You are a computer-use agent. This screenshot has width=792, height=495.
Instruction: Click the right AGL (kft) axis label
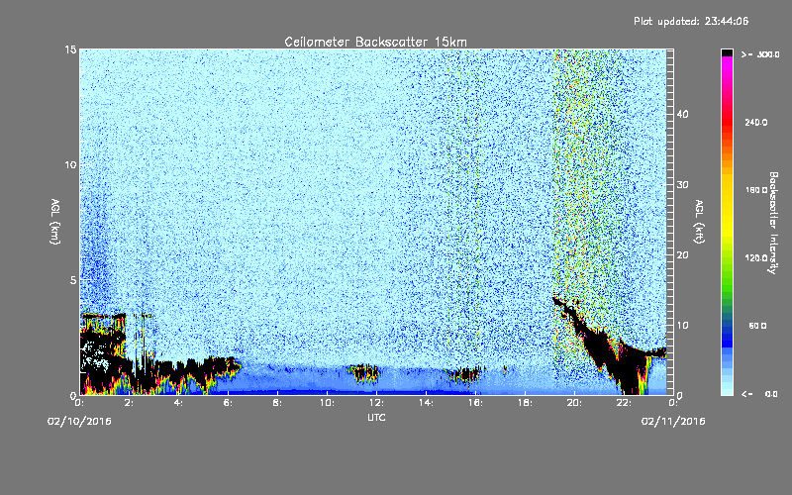point(699,221)
